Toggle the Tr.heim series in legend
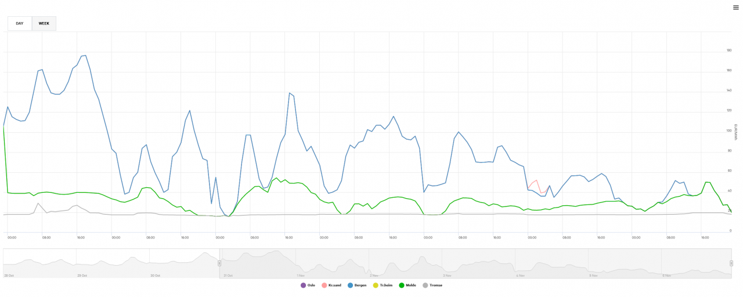 (x=383, y=285)
